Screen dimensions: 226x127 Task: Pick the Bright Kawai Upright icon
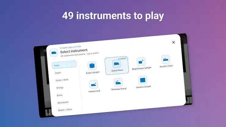click(x=141, y=62)
